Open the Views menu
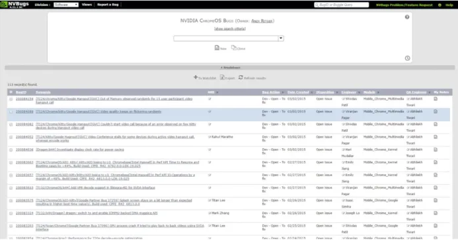Image resolution: width=458 pixels, height=240 pixels. tap(87, 5)
